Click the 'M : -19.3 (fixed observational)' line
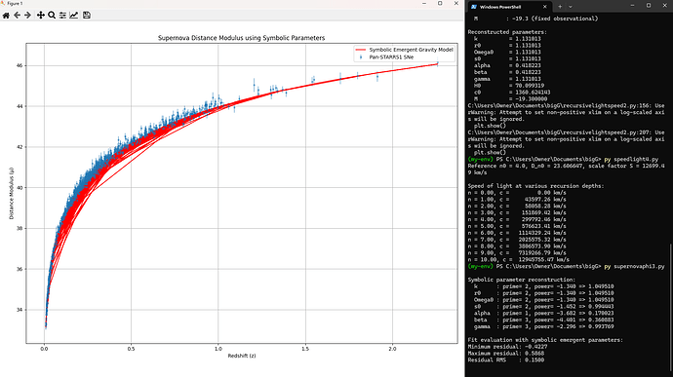673x377 pixels. (x=535, y=19)
